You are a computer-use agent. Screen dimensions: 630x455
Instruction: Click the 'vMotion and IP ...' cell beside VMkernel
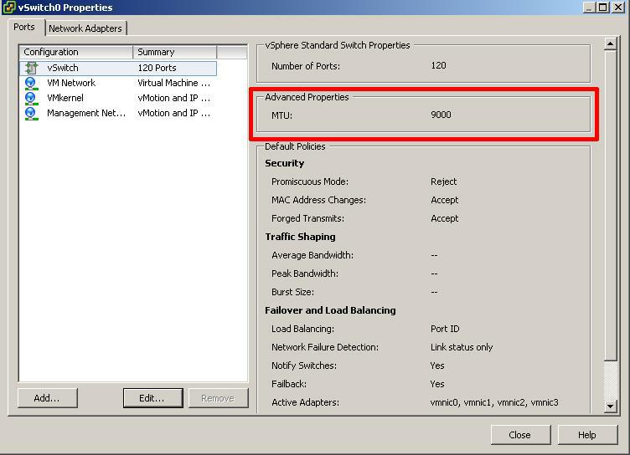point(174,99)
